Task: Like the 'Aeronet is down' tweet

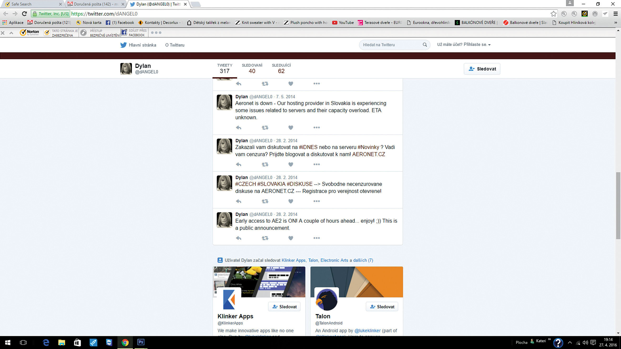Action: point(291,128)
